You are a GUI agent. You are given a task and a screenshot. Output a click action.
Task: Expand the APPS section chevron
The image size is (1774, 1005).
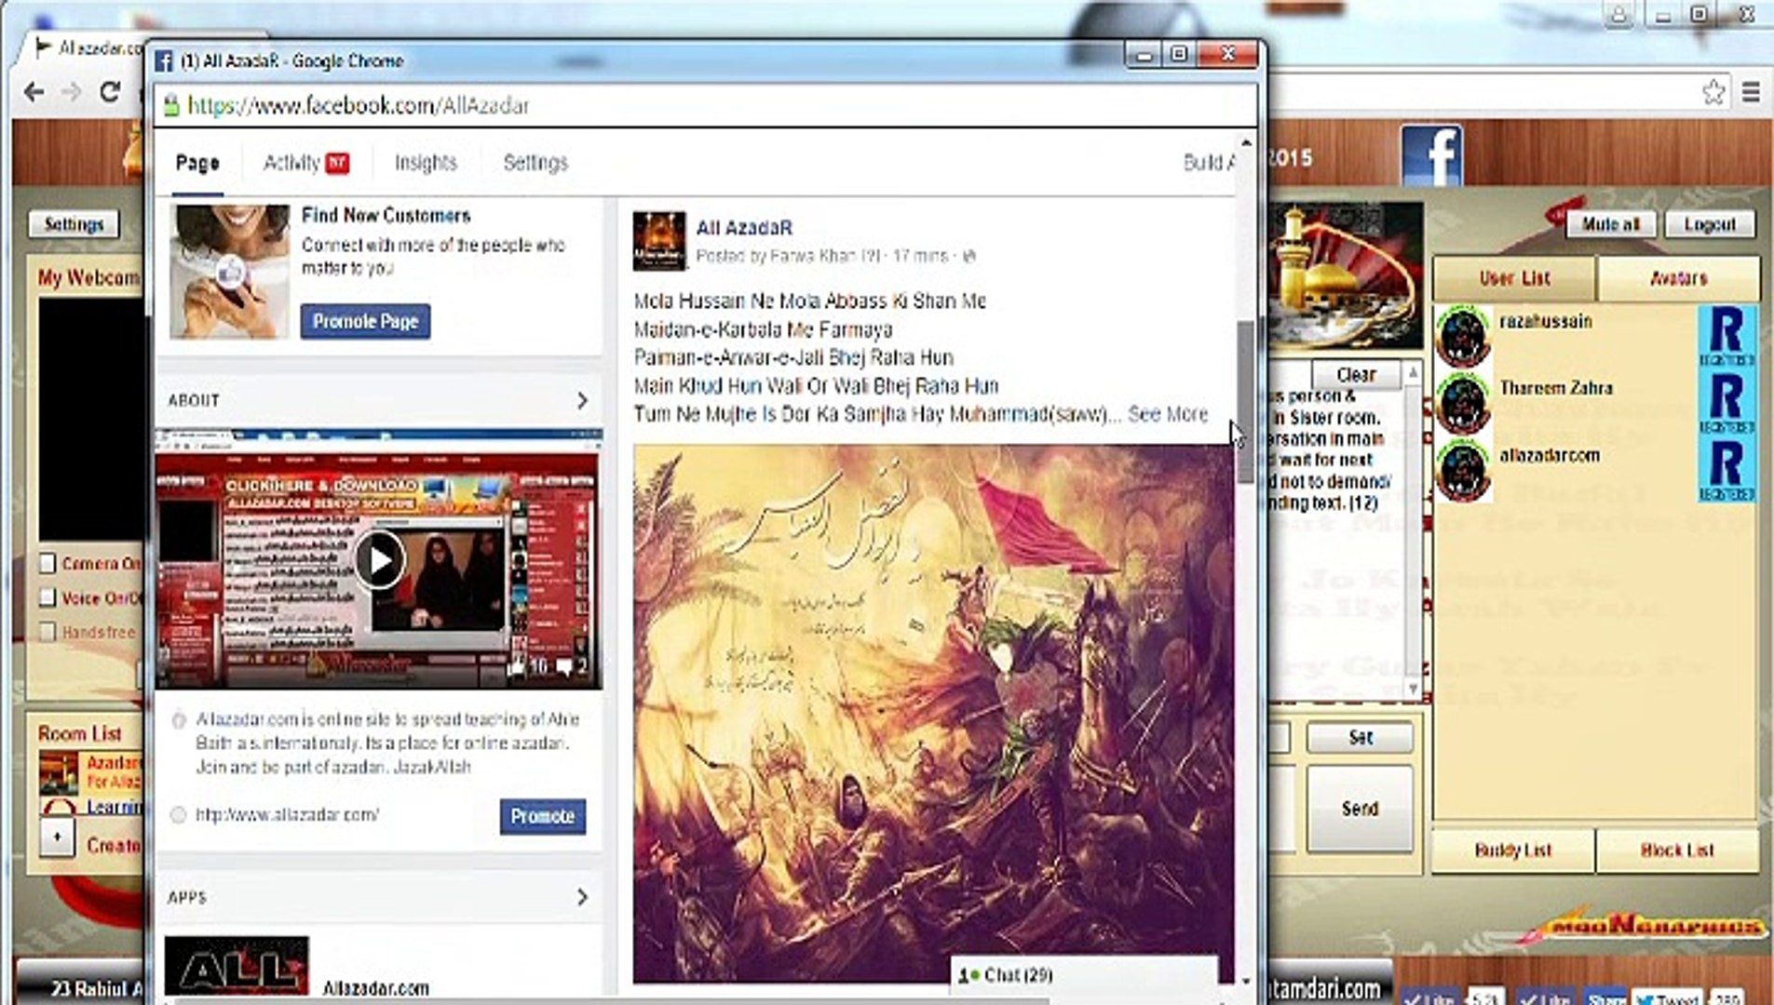point(582,897)
